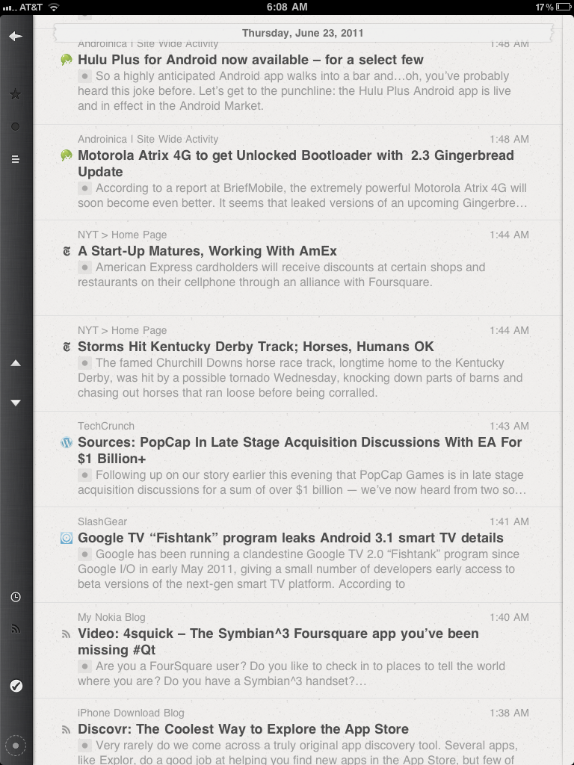Open 'A Start-Up Matures, Working With AmEx'
The height and width of the screenshot is (765, 574).
click(x=208, y=251)
